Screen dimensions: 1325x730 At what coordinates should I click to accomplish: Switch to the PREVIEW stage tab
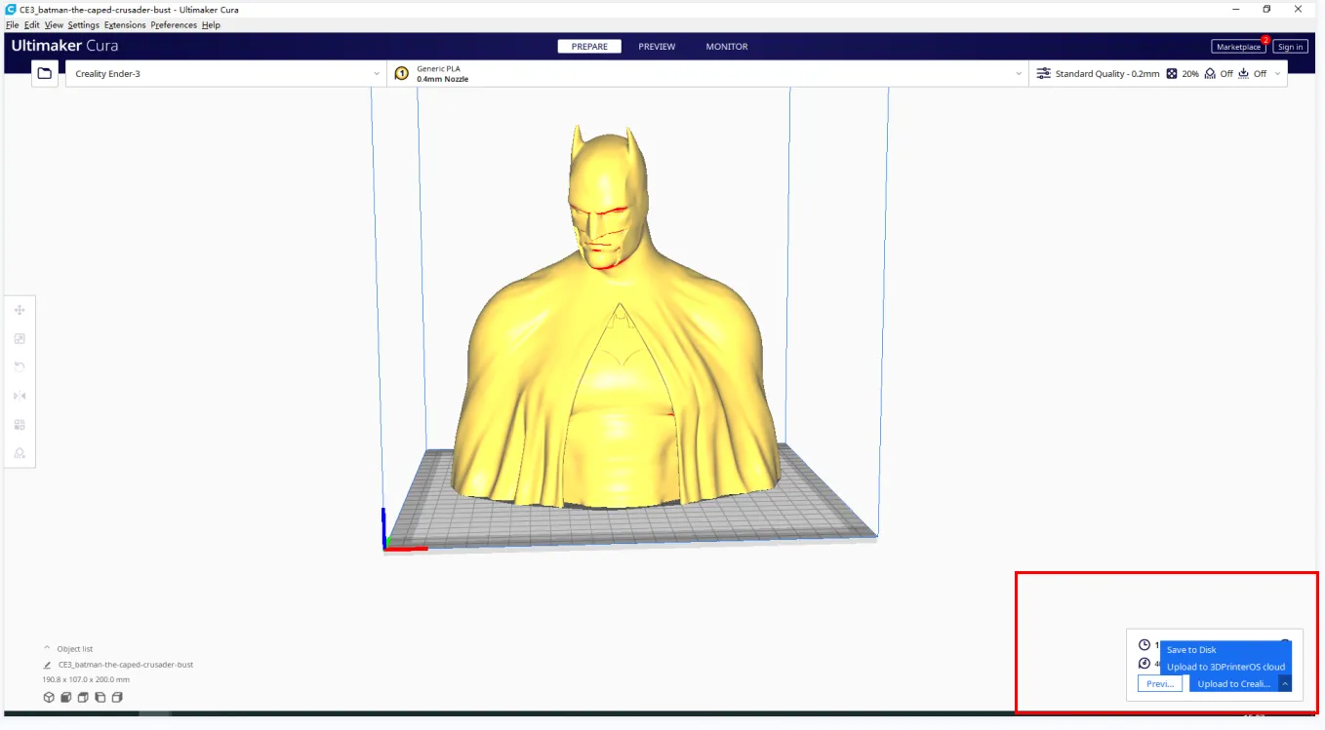click(x=657, y=47)
